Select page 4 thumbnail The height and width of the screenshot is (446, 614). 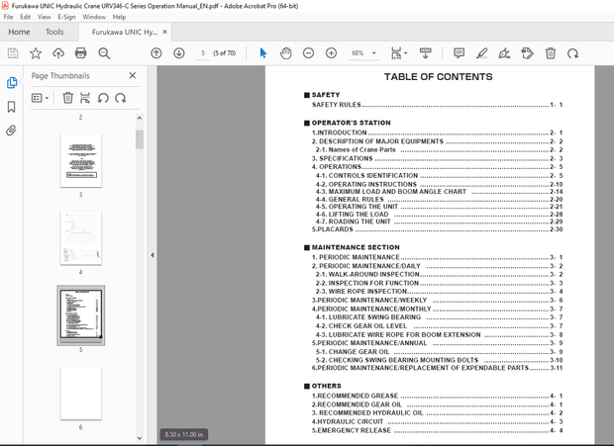[x=80, y=238]
